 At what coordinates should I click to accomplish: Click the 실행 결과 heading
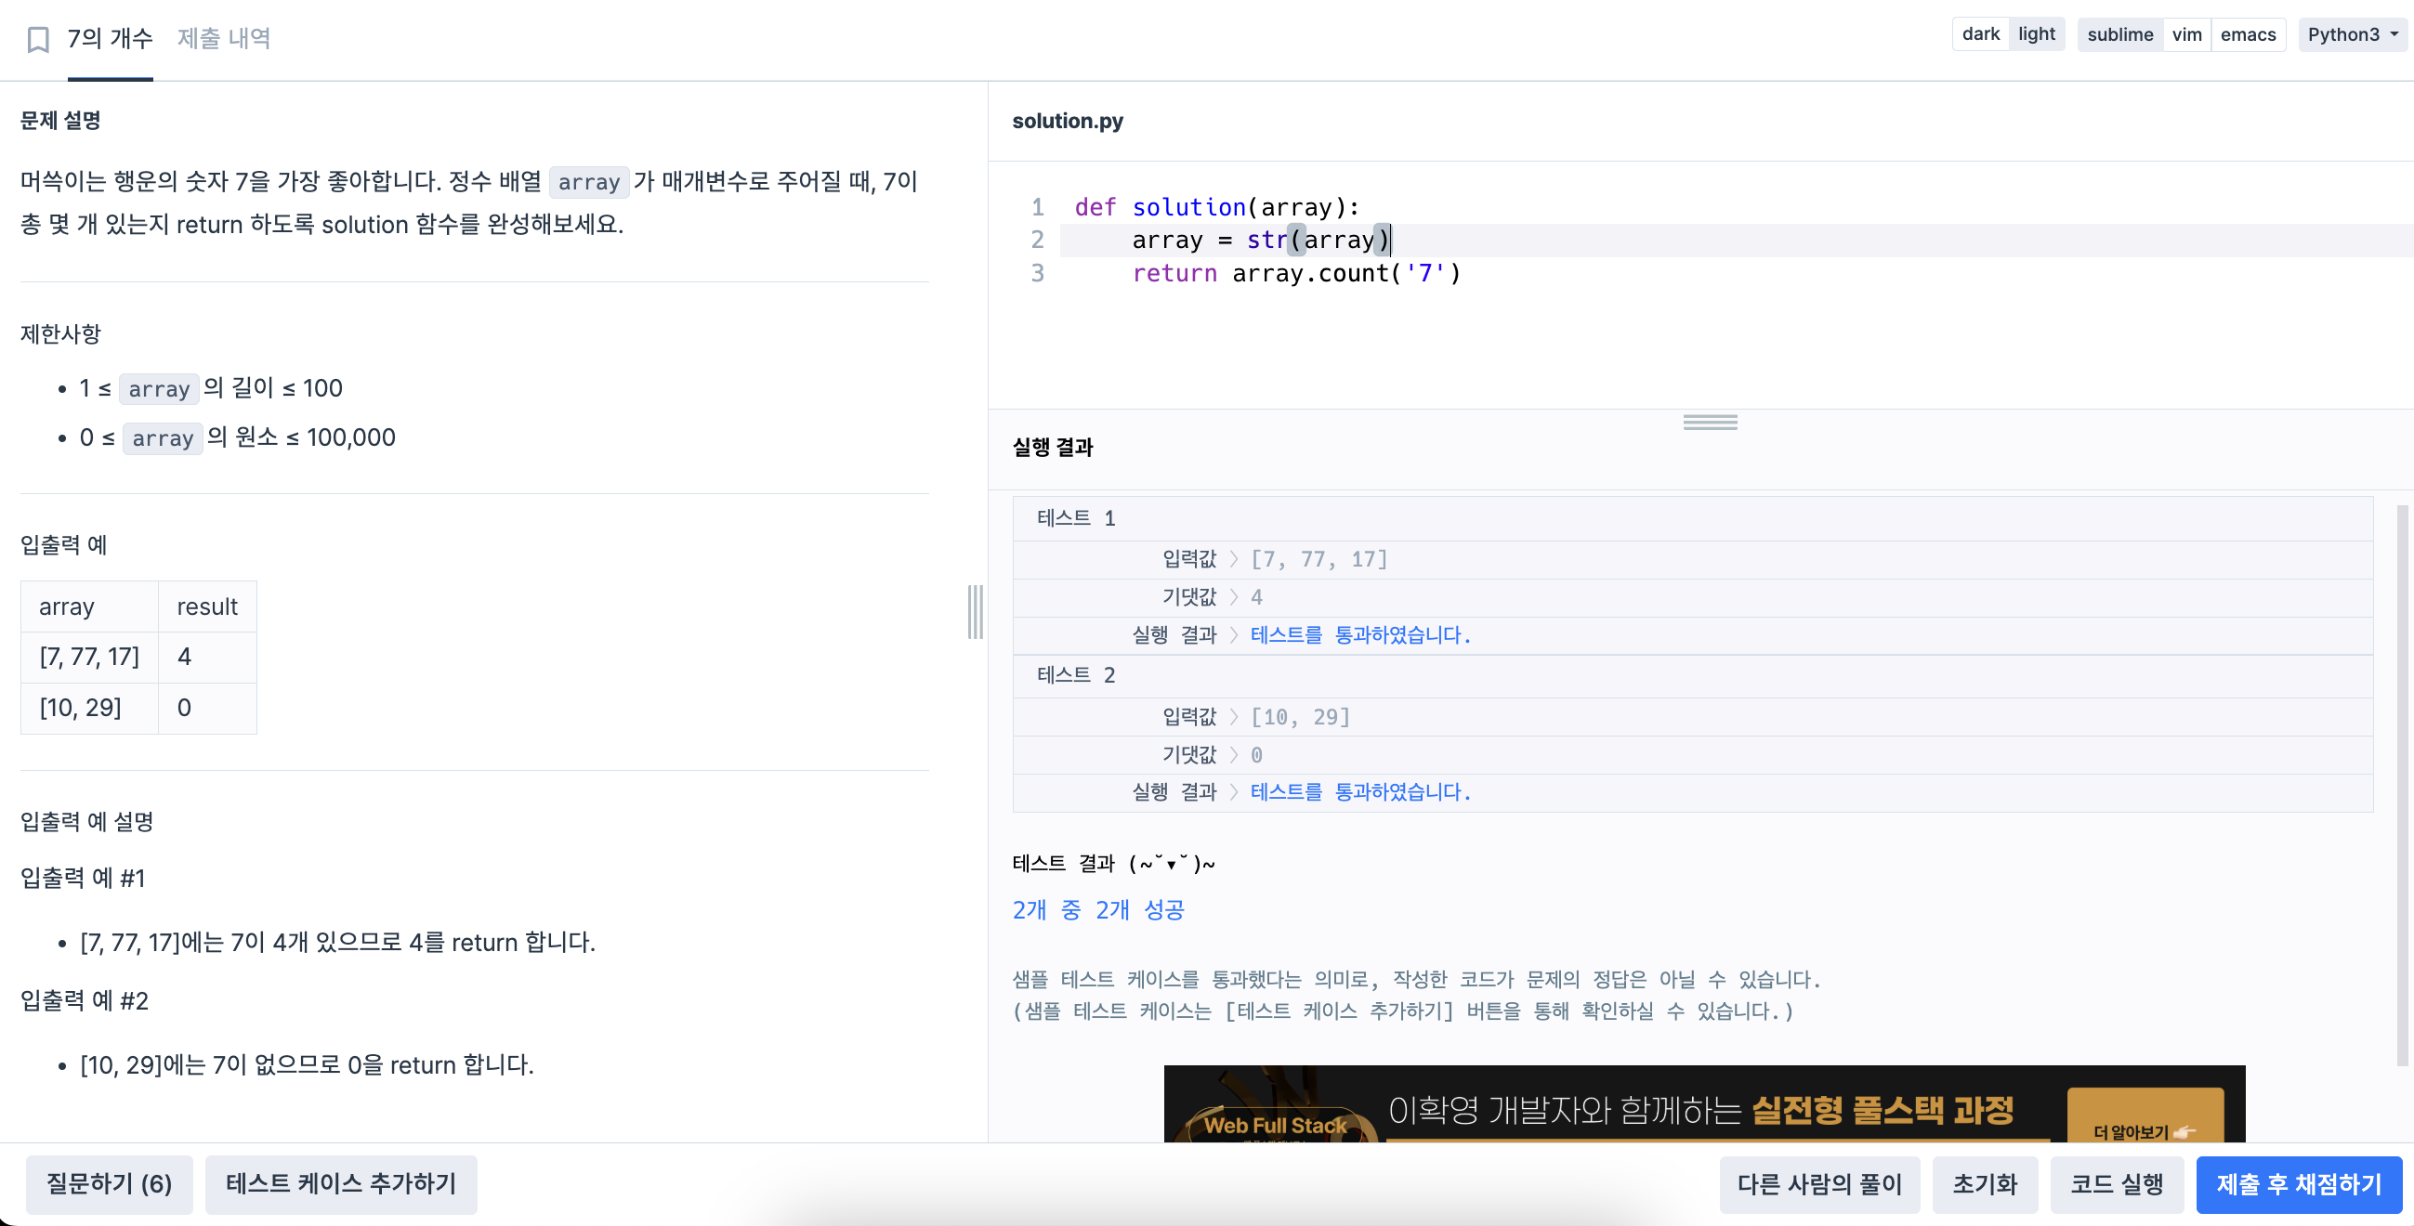pyautogui.click(x=1053, y=448)
